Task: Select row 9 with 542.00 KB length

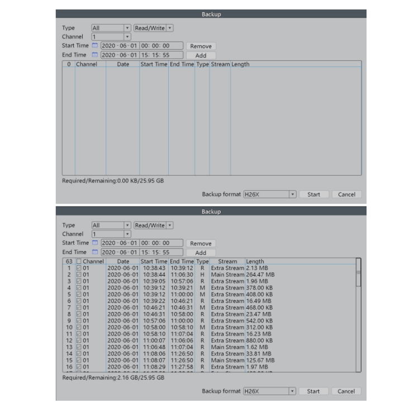Action: [209, 320]
